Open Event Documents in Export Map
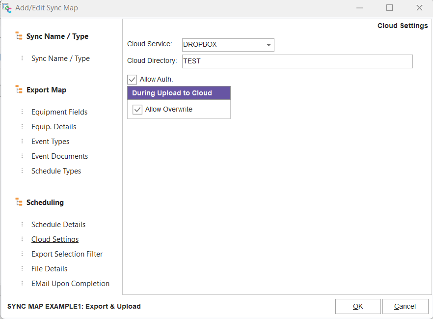This screenshot has width=433, height=319. point(59,156)
